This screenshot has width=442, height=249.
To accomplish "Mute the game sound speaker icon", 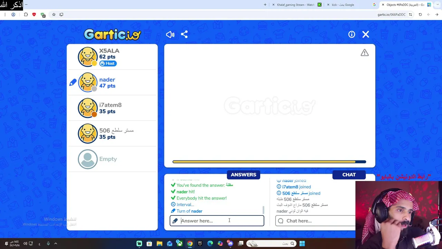I will (170, 35).
